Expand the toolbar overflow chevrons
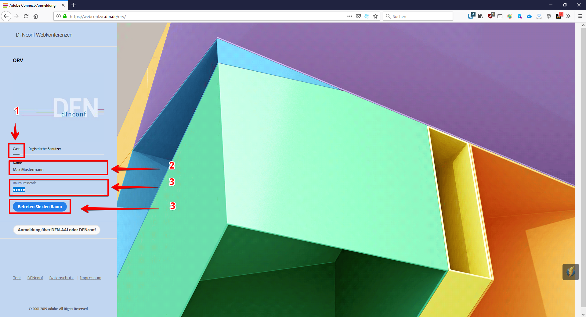This screenshot has height=317, width=586. [x=568, y=16]
